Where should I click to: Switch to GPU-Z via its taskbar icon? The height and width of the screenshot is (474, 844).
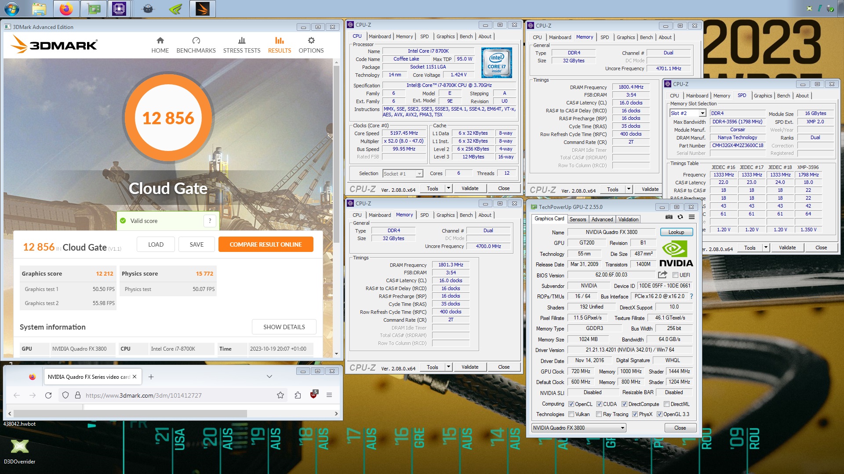click(94, 8)
